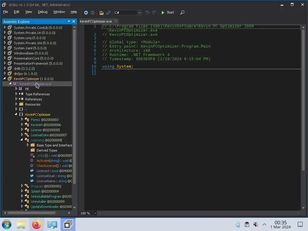Select the KevinPCOptimizer.exe document tab
The width and height of the screenshot is (308, 231).
(x=96, y=21)
